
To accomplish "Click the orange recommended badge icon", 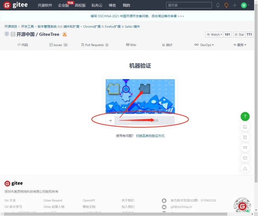I will pyautogui.click(x=64, y=34).
